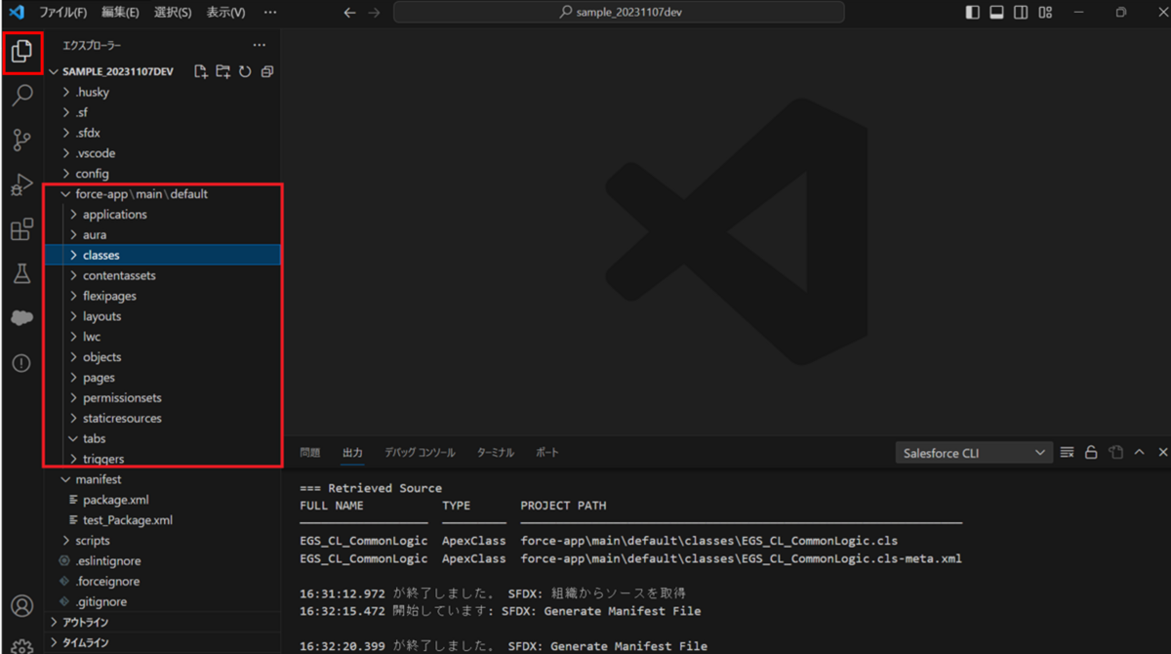
Task: Open the ファイル menu
Action: [x=61, y=14]
